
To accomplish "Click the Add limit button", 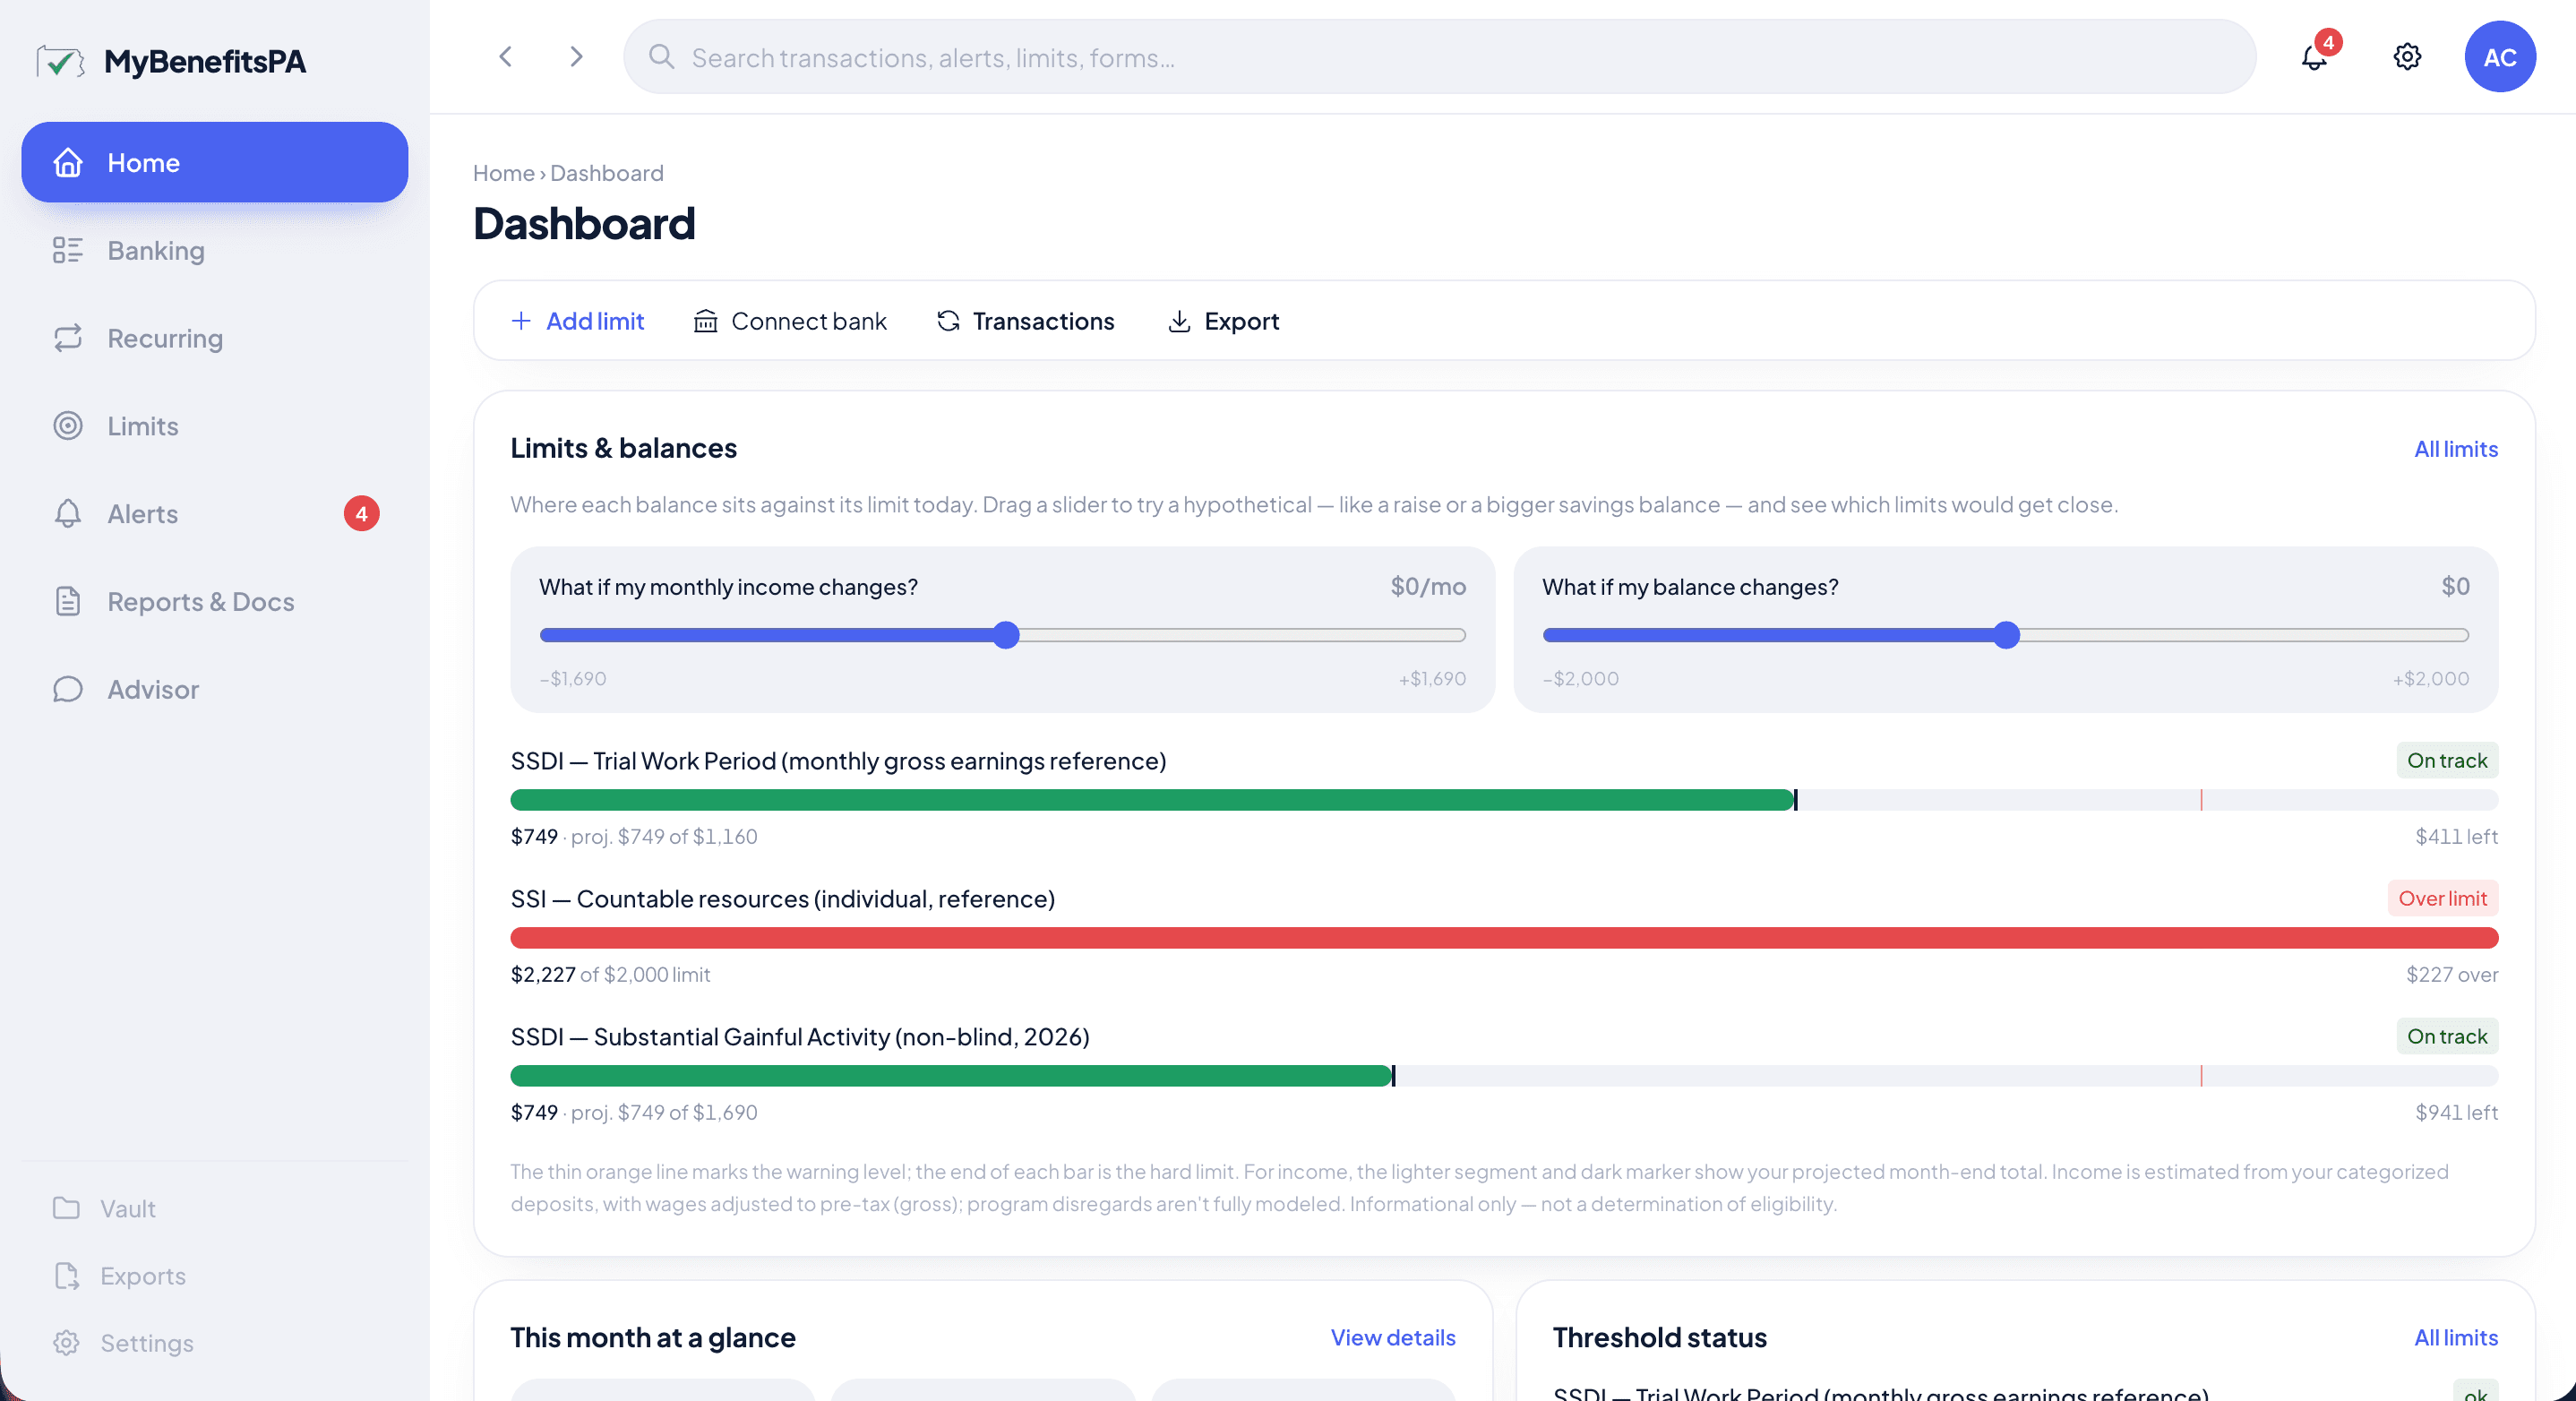I will click(x=577, y=321).
